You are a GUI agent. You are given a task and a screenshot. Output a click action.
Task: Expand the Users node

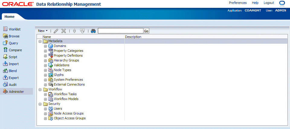(x=46, y=109)
